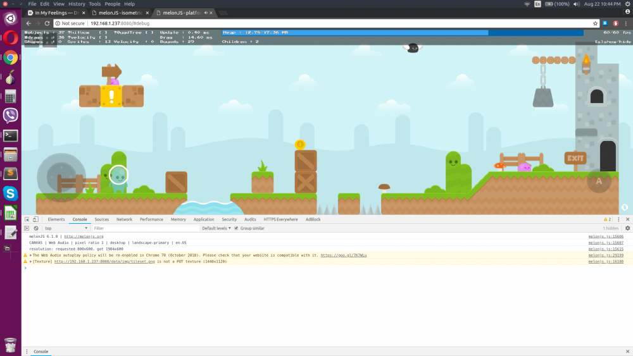633x356 pixels.
Task: Switch to the Sources tab
Action: [102, 219]
